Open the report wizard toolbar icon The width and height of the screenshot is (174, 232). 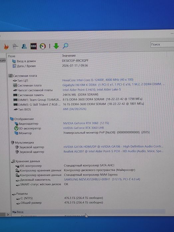15,46
